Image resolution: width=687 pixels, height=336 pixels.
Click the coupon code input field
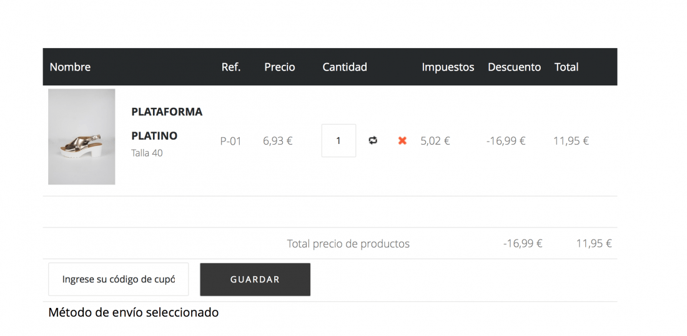(x=118, y=279)
